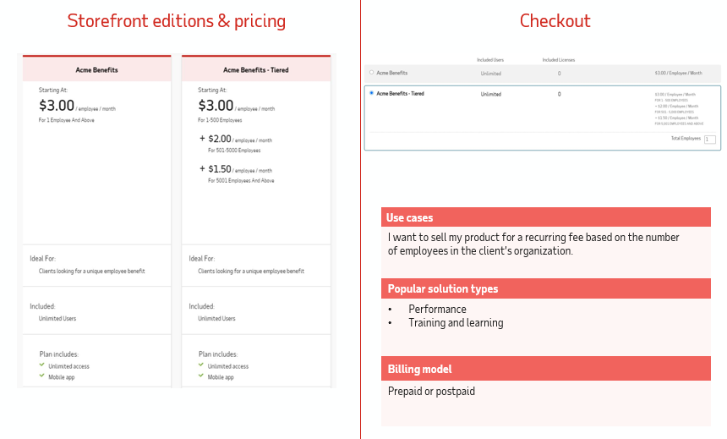Click the plus sign before $2.00 tier
The width and height of the screenshot is (727, 439).
click(x=202, y=139)
